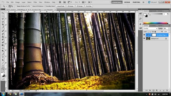Select the Path Selection tool
Image resolution: width=171 pixels, height=96 pixels.
click(x=3, y=60)
